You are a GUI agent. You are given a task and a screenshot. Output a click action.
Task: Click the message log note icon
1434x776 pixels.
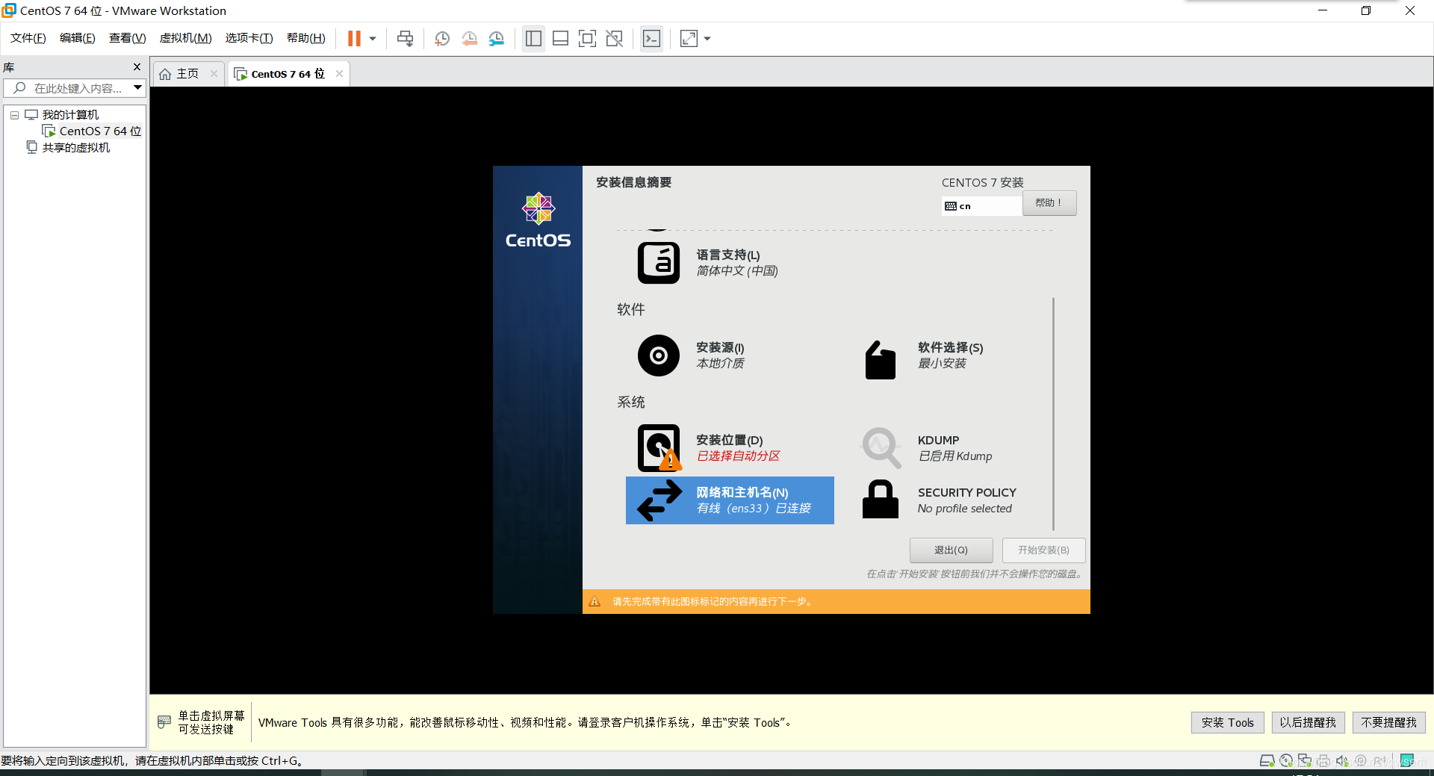point(1407,760)
